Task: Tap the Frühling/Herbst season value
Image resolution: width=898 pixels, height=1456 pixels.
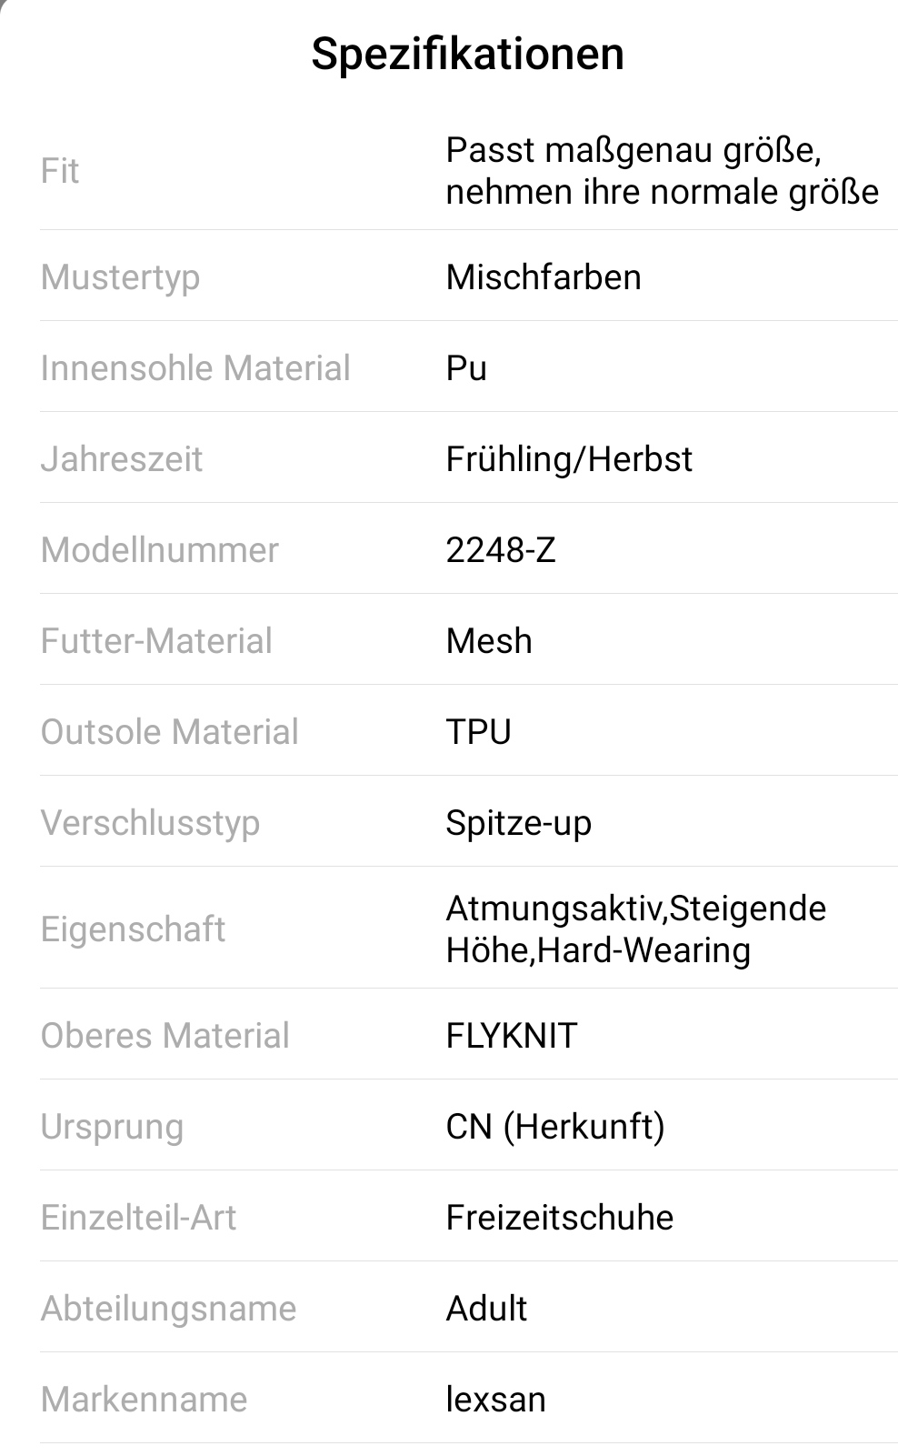Action: [569, 459]
